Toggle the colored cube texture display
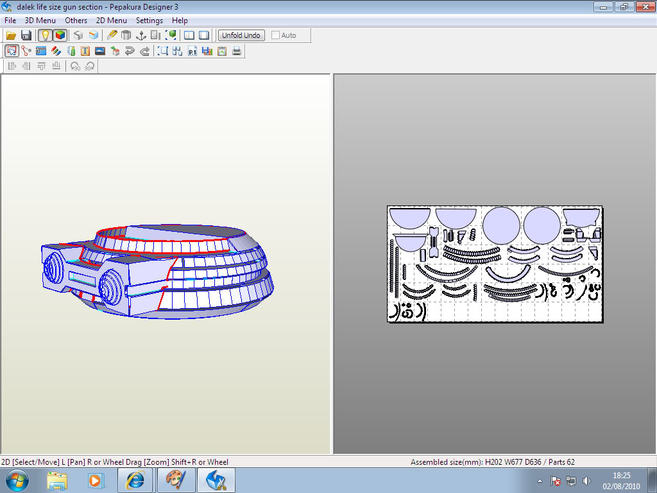Screen dimensions: 657x493 click(x=60, y=35)
